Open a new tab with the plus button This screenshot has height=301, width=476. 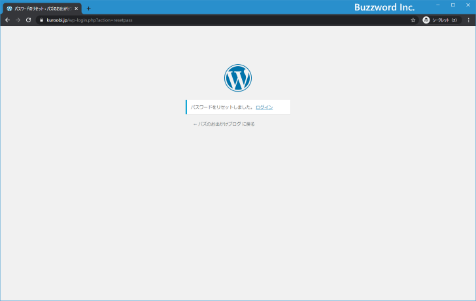[88, 9]
